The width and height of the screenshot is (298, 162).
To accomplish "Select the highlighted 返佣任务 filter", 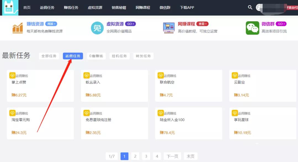I will click(x=73, y=56).
